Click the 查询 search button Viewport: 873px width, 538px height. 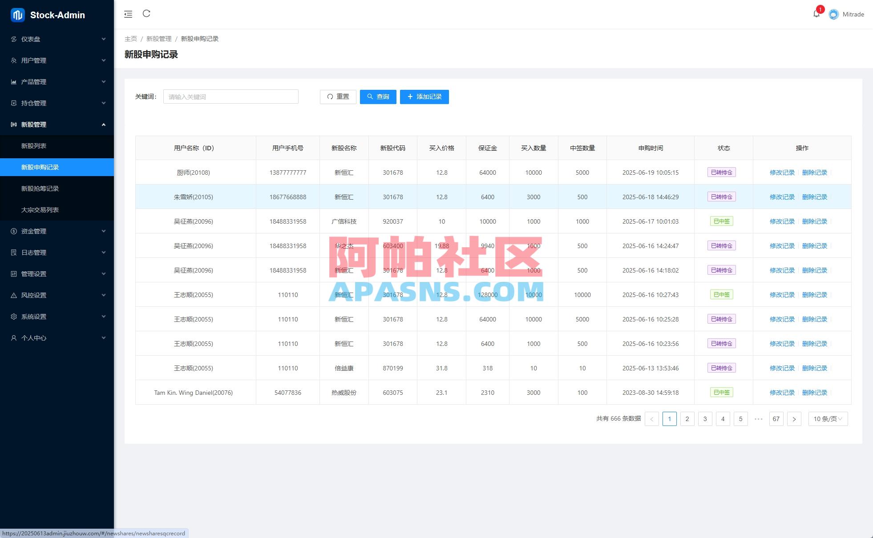click(378, 96)
